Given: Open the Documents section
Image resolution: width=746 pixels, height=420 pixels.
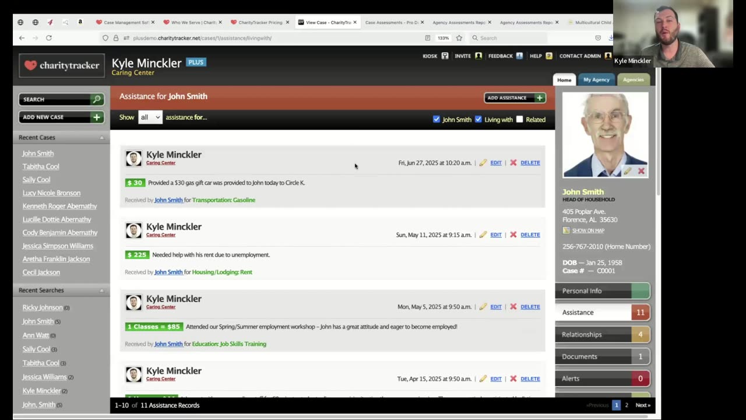Looking at the screenshot, I should 603,356.
